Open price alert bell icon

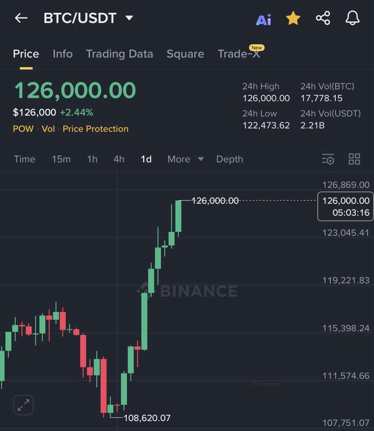tap(352, 18)
